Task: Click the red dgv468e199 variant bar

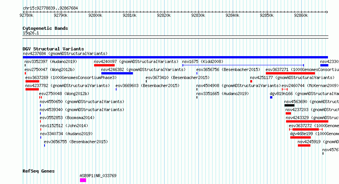Action: (x=301, y=137)
